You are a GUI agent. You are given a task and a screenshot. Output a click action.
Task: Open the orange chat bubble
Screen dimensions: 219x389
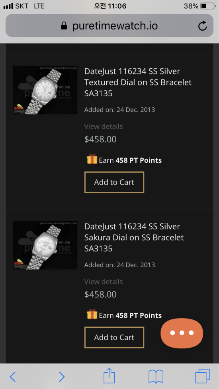tap(182, 333)
